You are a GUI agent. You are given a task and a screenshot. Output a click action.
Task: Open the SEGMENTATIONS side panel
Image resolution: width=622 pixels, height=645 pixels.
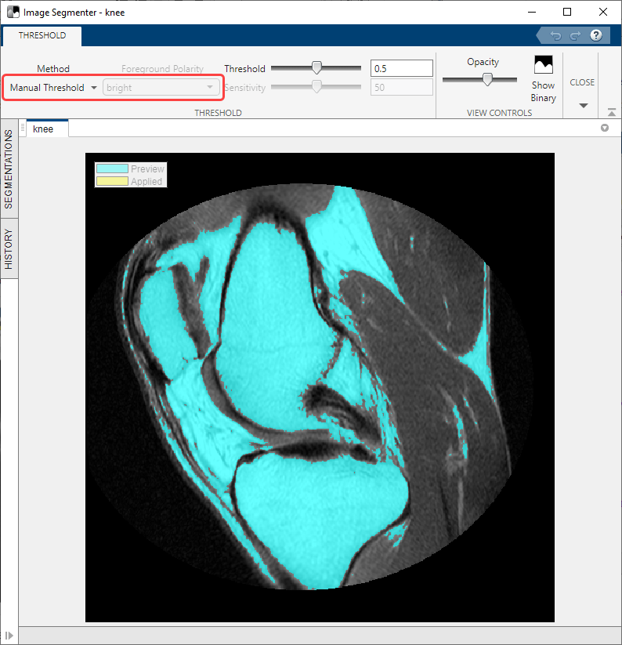pos(9,169)
